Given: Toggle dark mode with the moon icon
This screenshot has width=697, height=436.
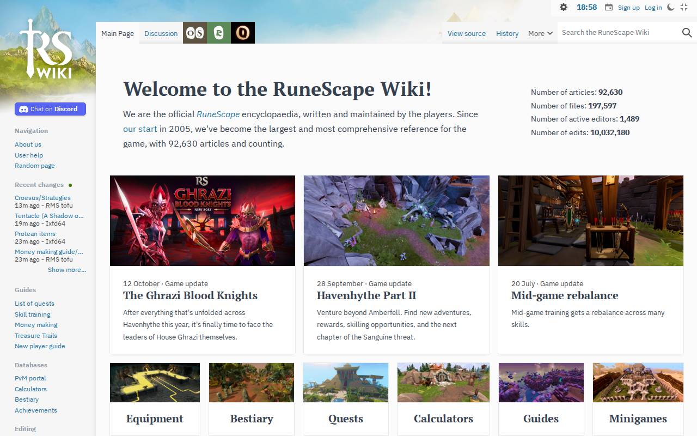Looking at the screenshot, I should click(671, 7).
